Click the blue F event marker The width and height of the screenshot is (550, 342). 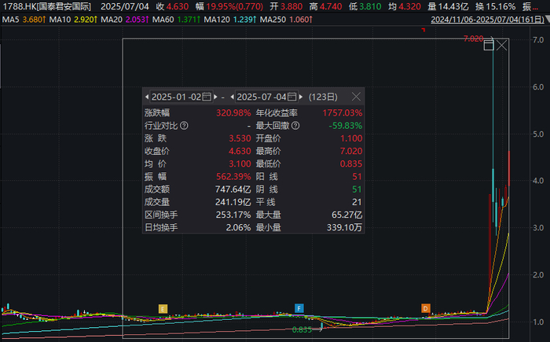[299, 309]
